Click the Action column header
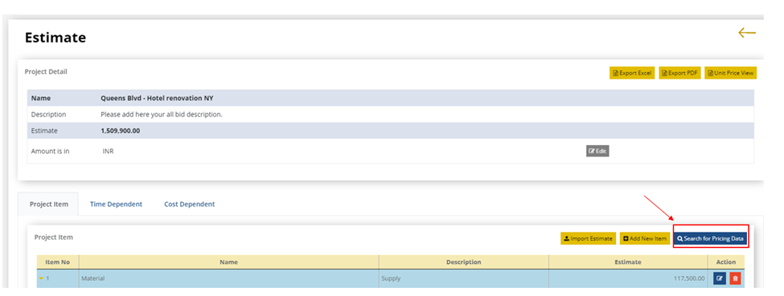784x296 pixels. tap(726, 262)
